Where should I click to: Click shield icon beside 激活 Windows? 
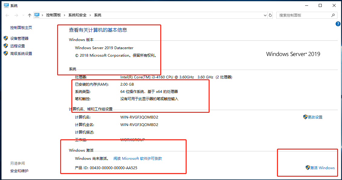[x=308, y=168]
